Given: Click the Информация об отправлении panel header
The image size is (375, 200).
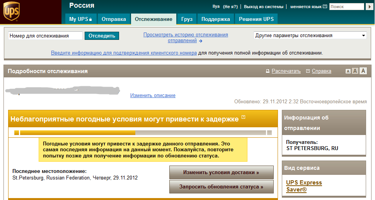Looking at the screenshot, I should [324, 123].
